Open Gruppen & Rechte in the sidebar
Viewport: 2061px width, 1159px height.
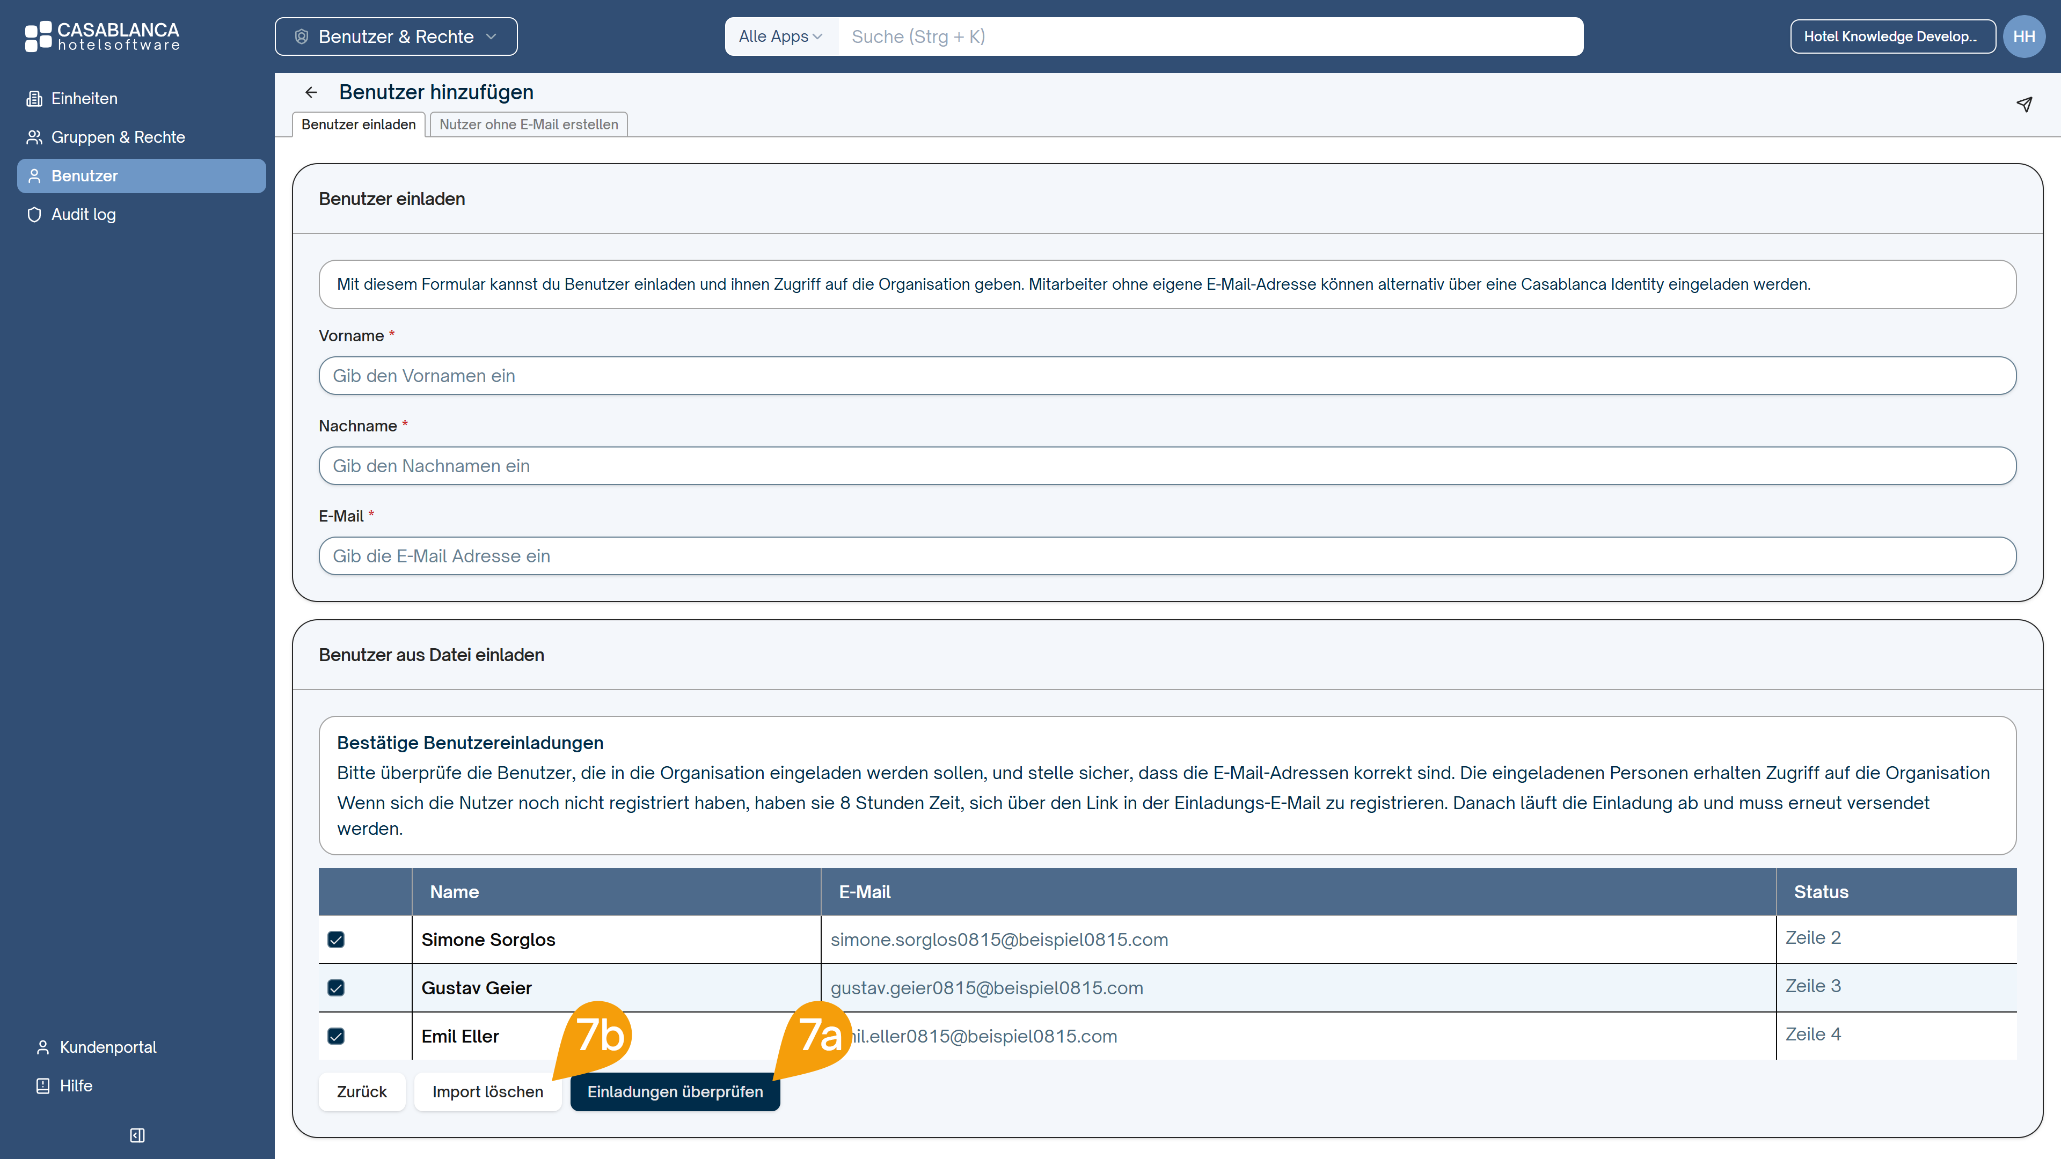142,137
